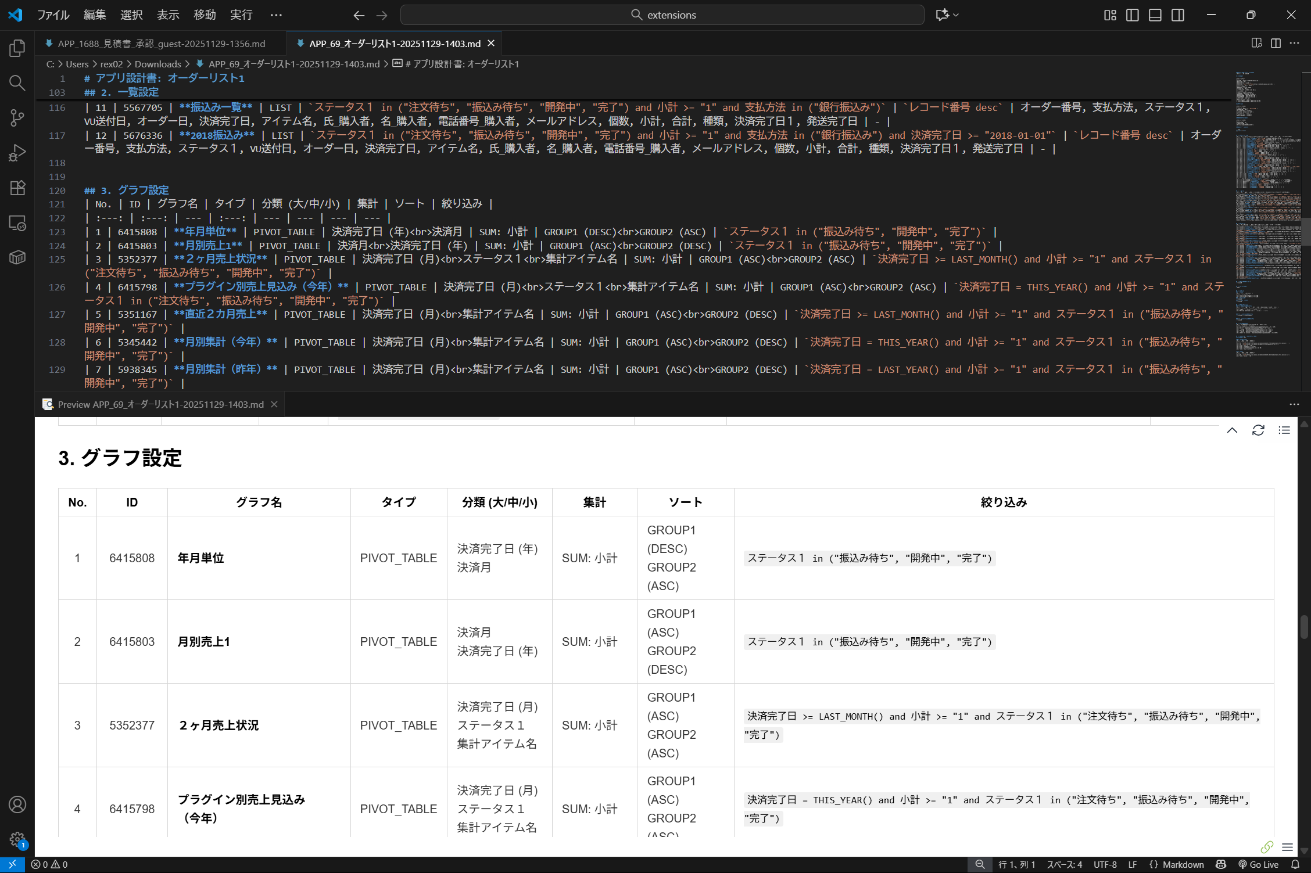Collapse preview with the up chevron
The height and width of the screenshot is (873, 1311).
pos(1232,430)
